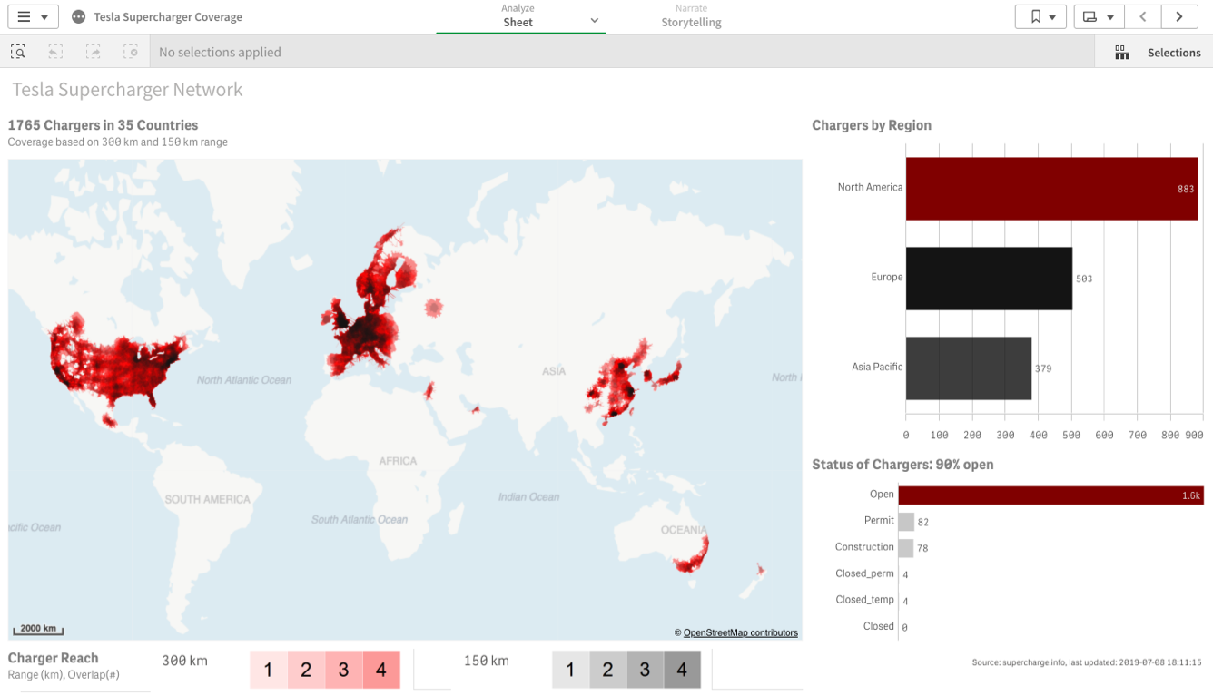Image resolution: width=1213 pixels, height=696 pixels.
Task: Click the coverage area over Australia
Action: [x=693, y=554]
